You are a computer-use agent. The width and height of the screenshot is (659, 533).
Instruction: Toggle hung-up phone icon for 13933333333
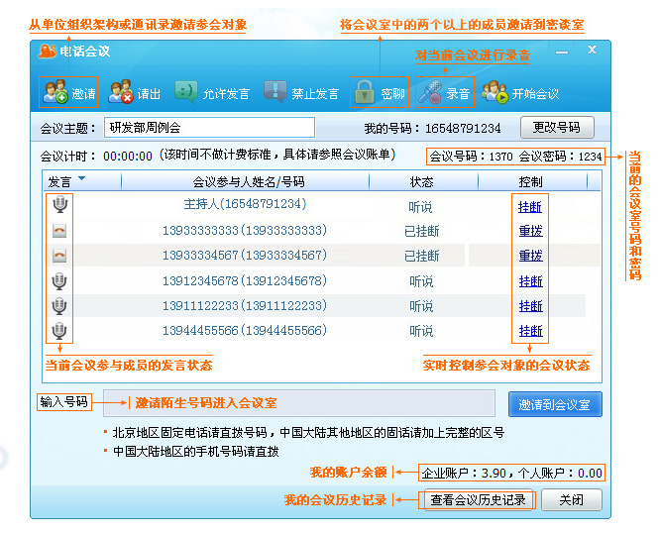60,230
